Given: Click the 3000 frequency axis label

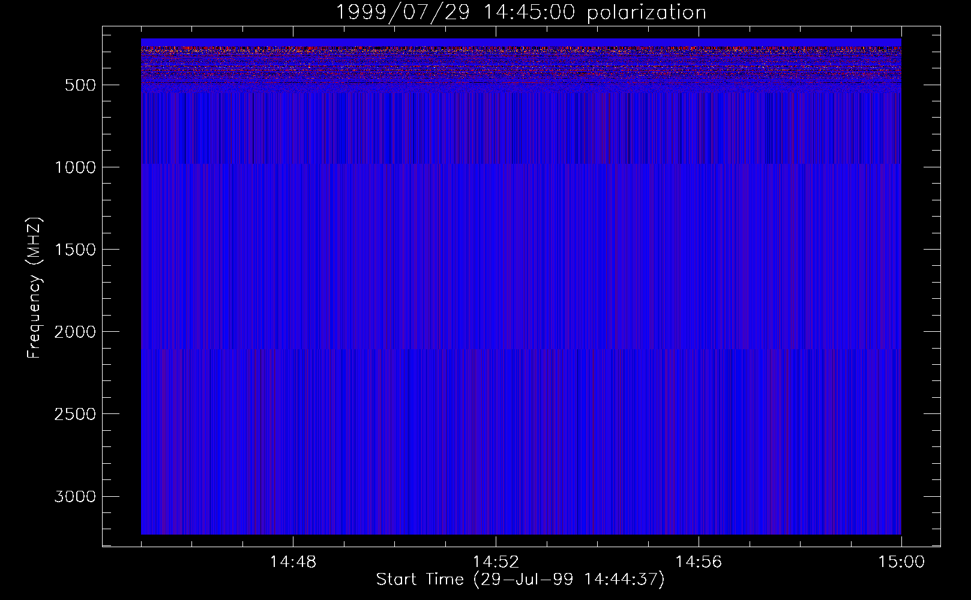Looking at the screenshot, I should click(x=74, y=496).
